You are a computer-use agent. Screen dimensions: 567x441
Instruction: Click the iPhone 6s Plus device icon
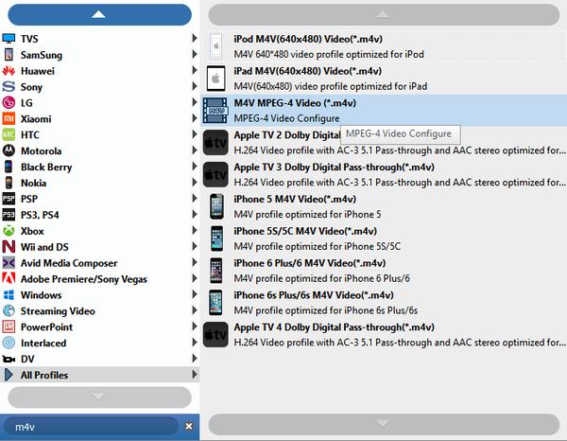(216, 302)
